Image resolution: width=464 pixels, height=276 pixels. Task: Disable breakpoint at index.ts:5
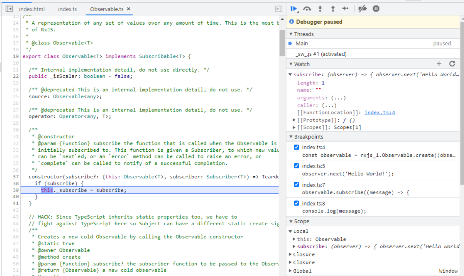click(x=296, y=166)
